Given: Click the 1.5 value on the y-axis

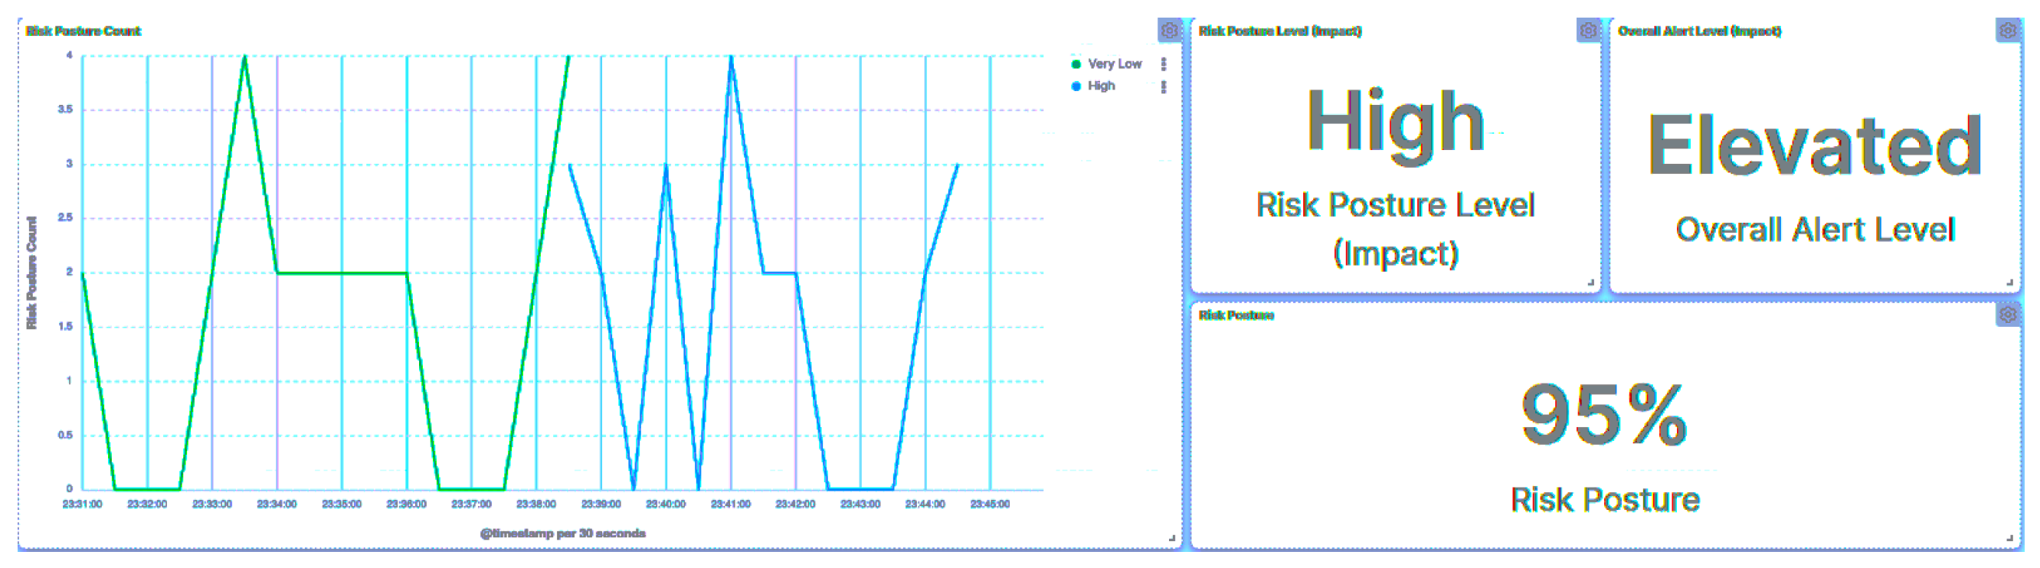Looking at the screenshot, I should [x=65, y=327].
